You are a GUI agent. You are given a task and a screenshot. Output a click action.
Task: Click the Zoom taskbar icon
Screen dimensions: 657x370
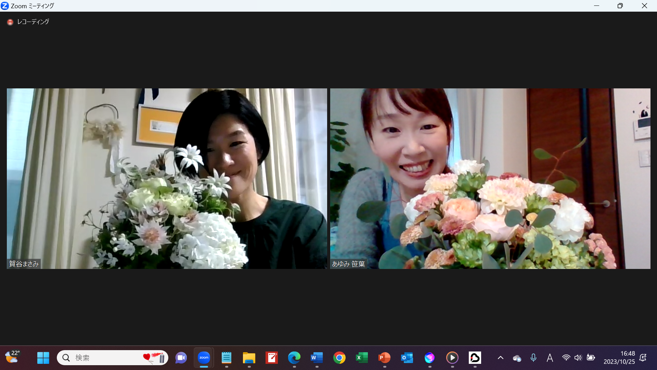click(x=204, y=358)
